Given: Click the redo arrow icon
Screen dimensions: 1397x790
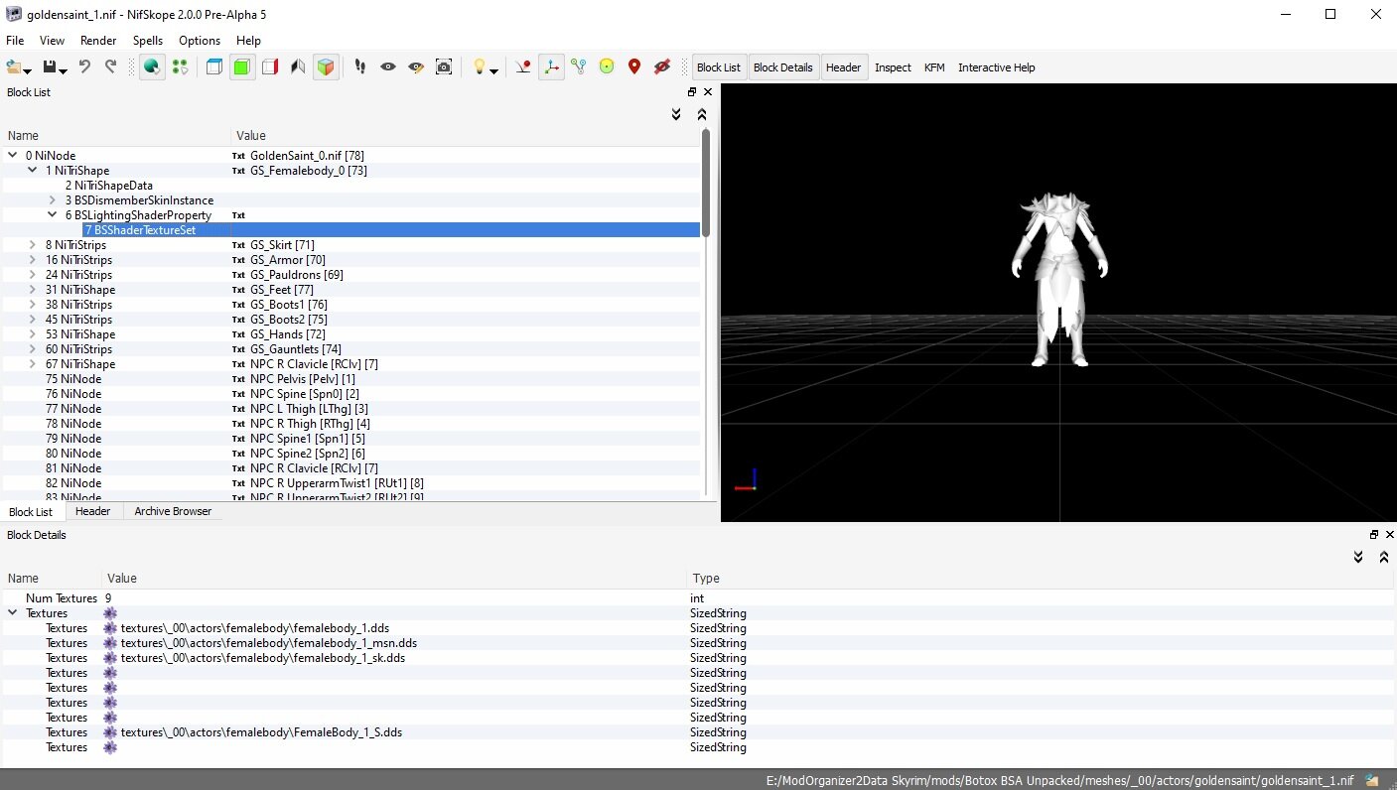Looking at the screenshot, I should point(110,67).
